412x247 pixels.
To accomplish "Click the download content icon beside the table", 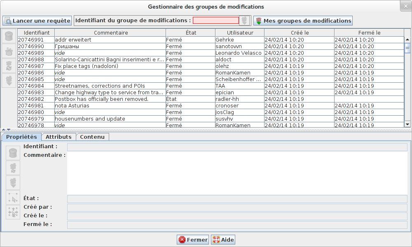I will [x=9, y=80].
